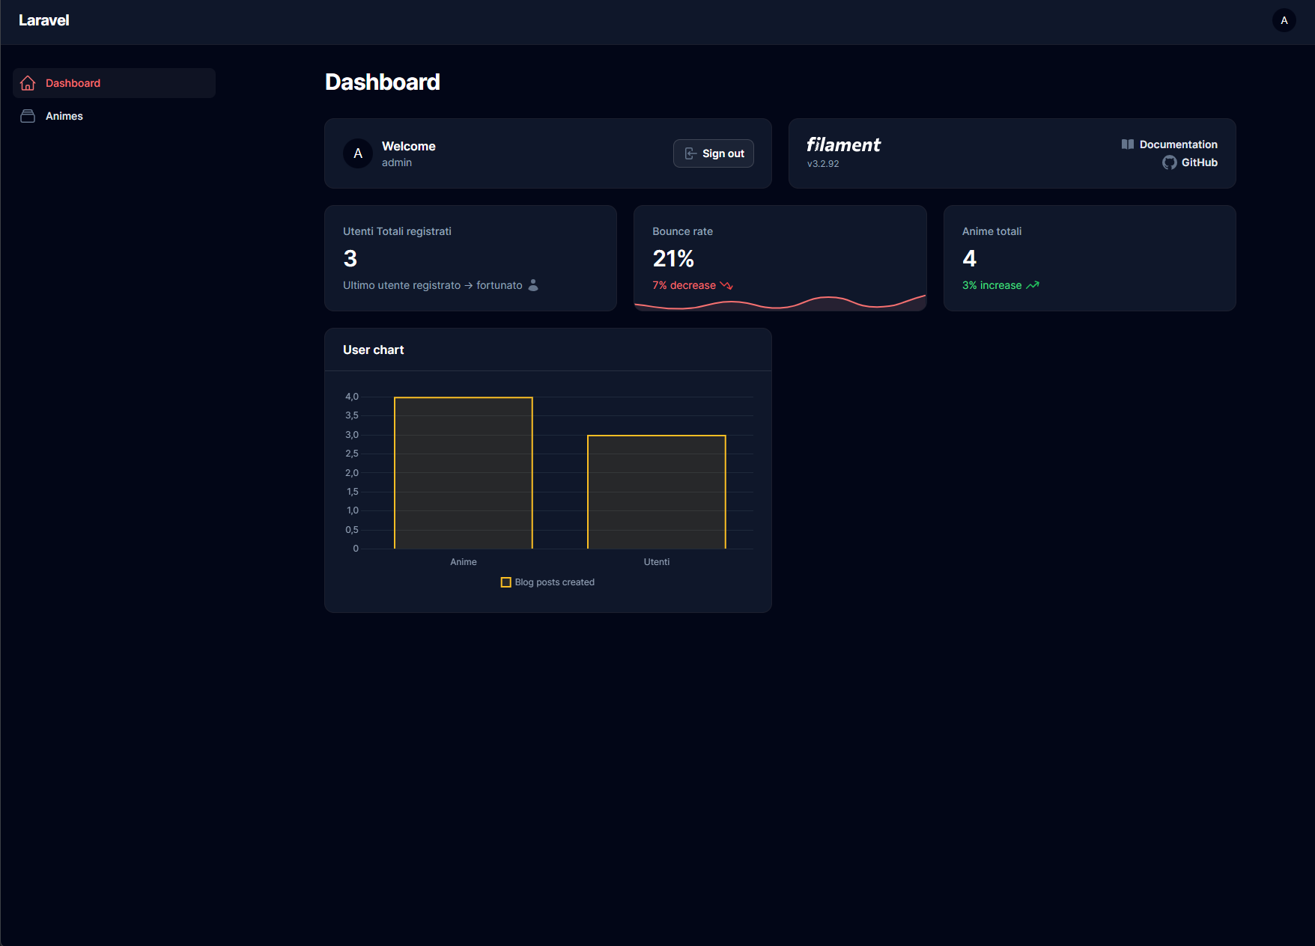This screenshot has height=946, width=1315.
Task: Click the Laravel brand logo
Action: coord(43,20)
